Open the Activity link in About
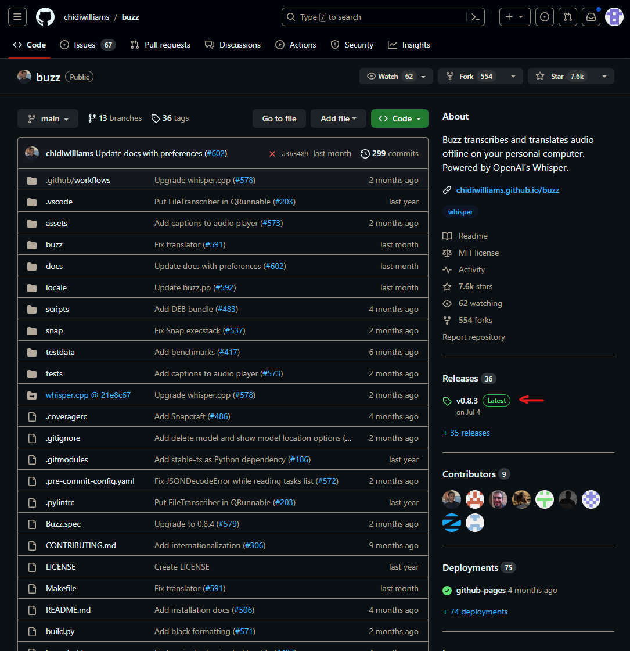 463,270
